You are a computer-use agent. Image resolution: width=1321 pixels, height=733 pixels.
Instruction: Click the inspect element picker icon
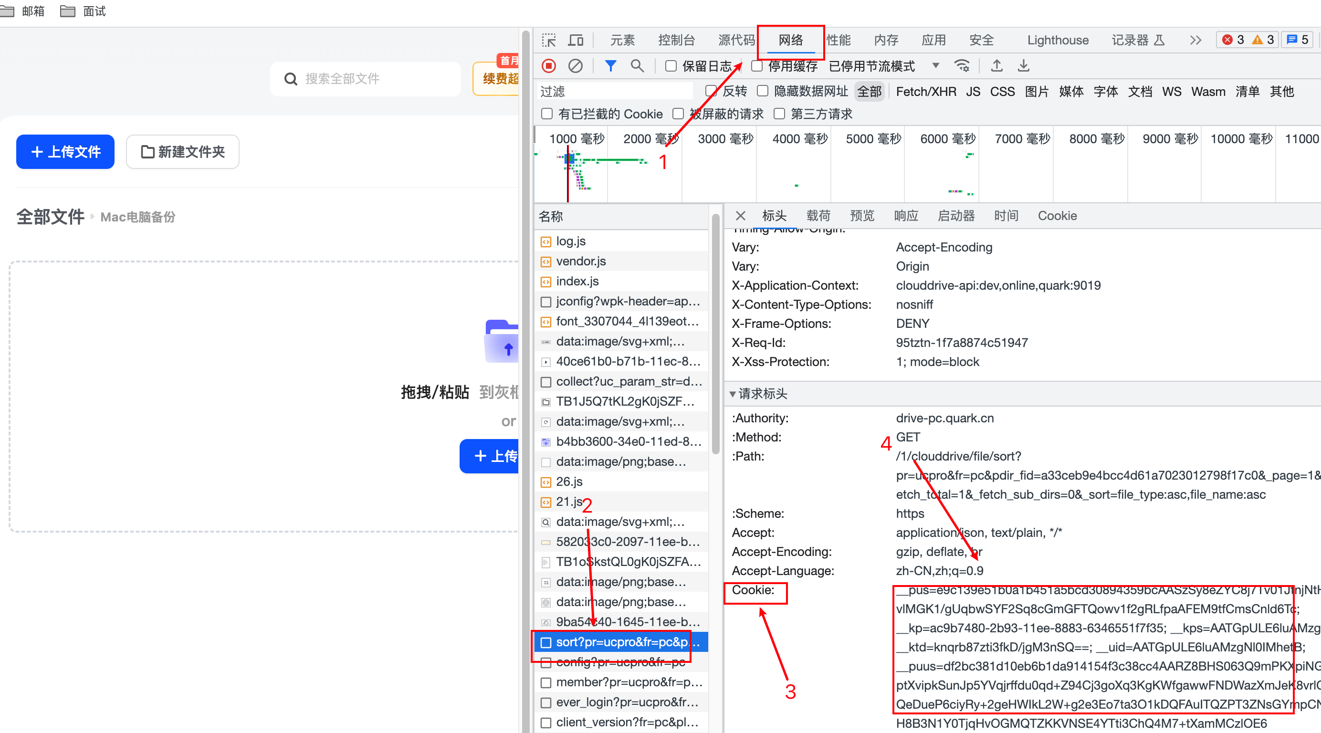coord(548,40)
